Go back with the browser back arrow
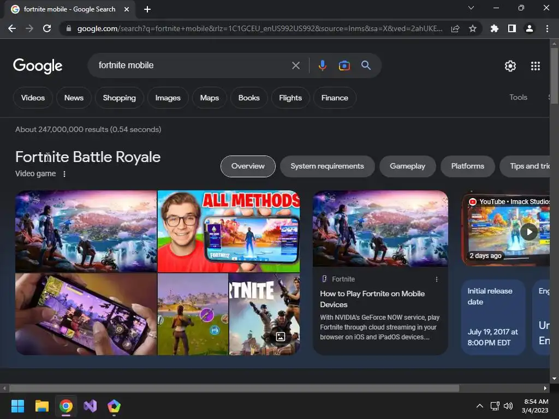 tap(12, 28)
